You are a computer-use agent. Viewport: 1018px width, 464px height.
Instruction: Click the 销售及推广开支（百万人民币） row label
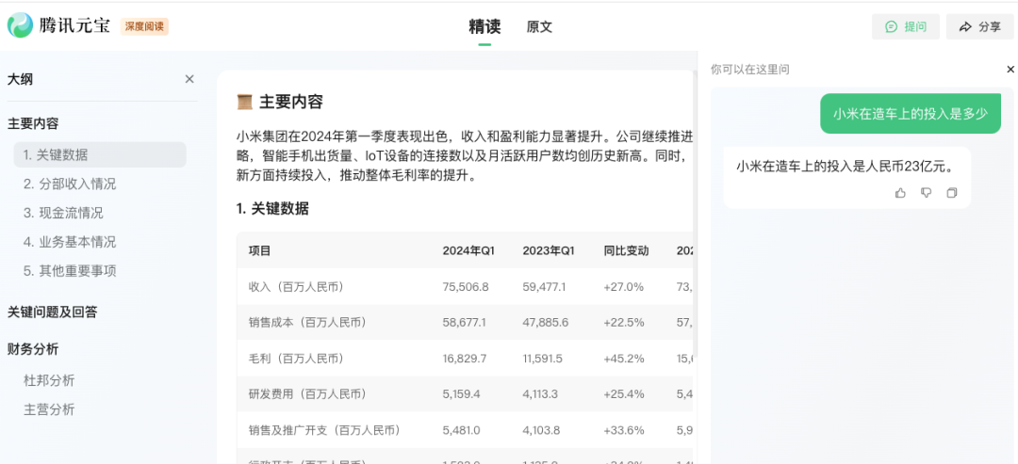pos(324,430)
